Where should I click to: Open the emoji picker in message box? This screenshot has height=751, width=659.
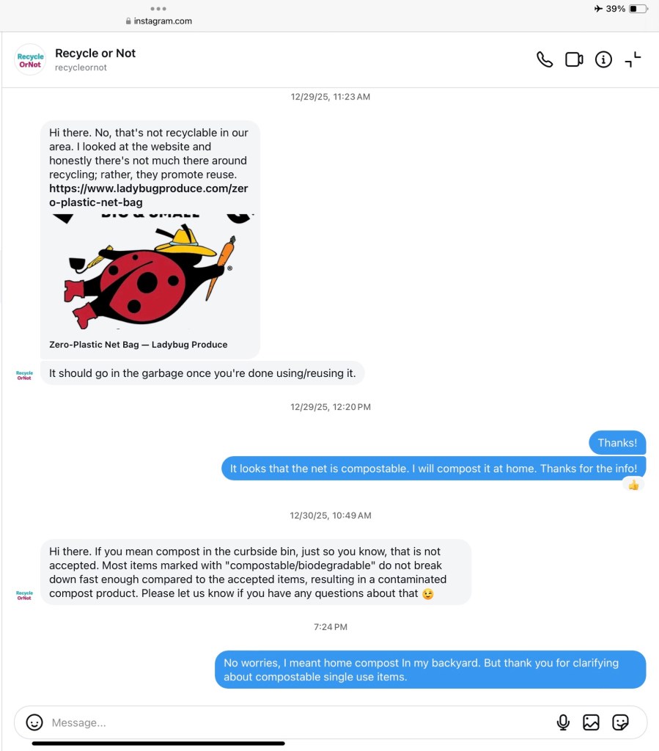coord(34,722)
